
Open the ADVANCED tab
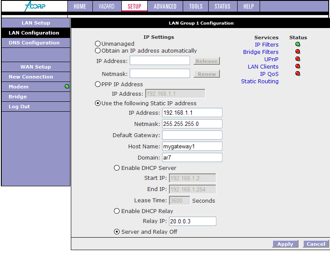coord(165,6)
